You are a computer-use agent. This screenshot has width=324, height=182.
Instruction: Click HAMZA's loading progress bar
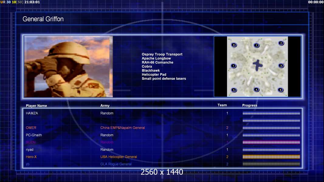pos(271,113)
